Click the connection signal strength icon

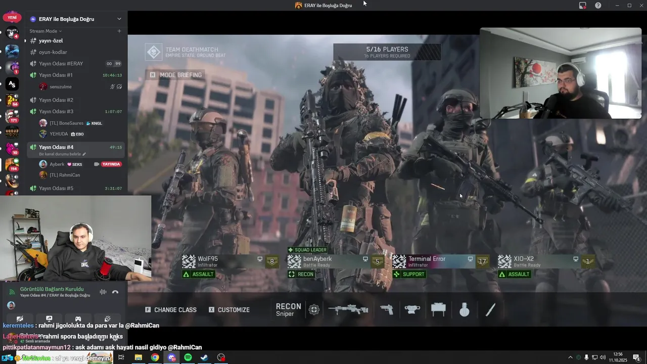13,292
